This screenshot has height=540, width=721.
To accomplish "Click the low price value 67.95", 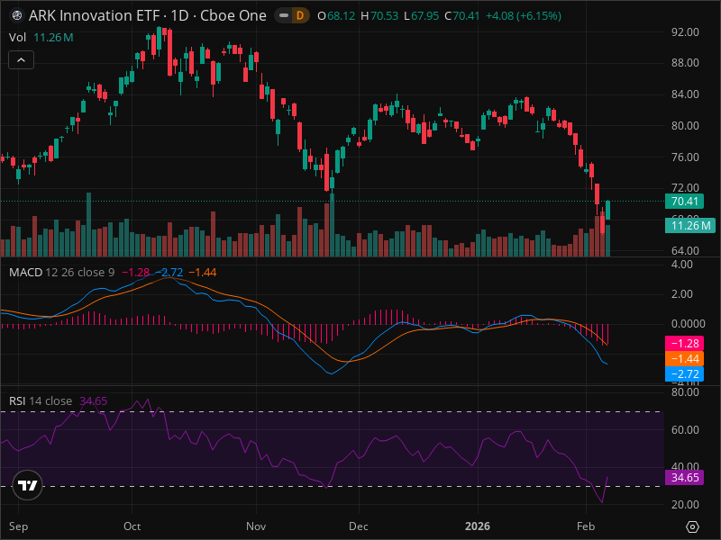I will click(424, 16).
